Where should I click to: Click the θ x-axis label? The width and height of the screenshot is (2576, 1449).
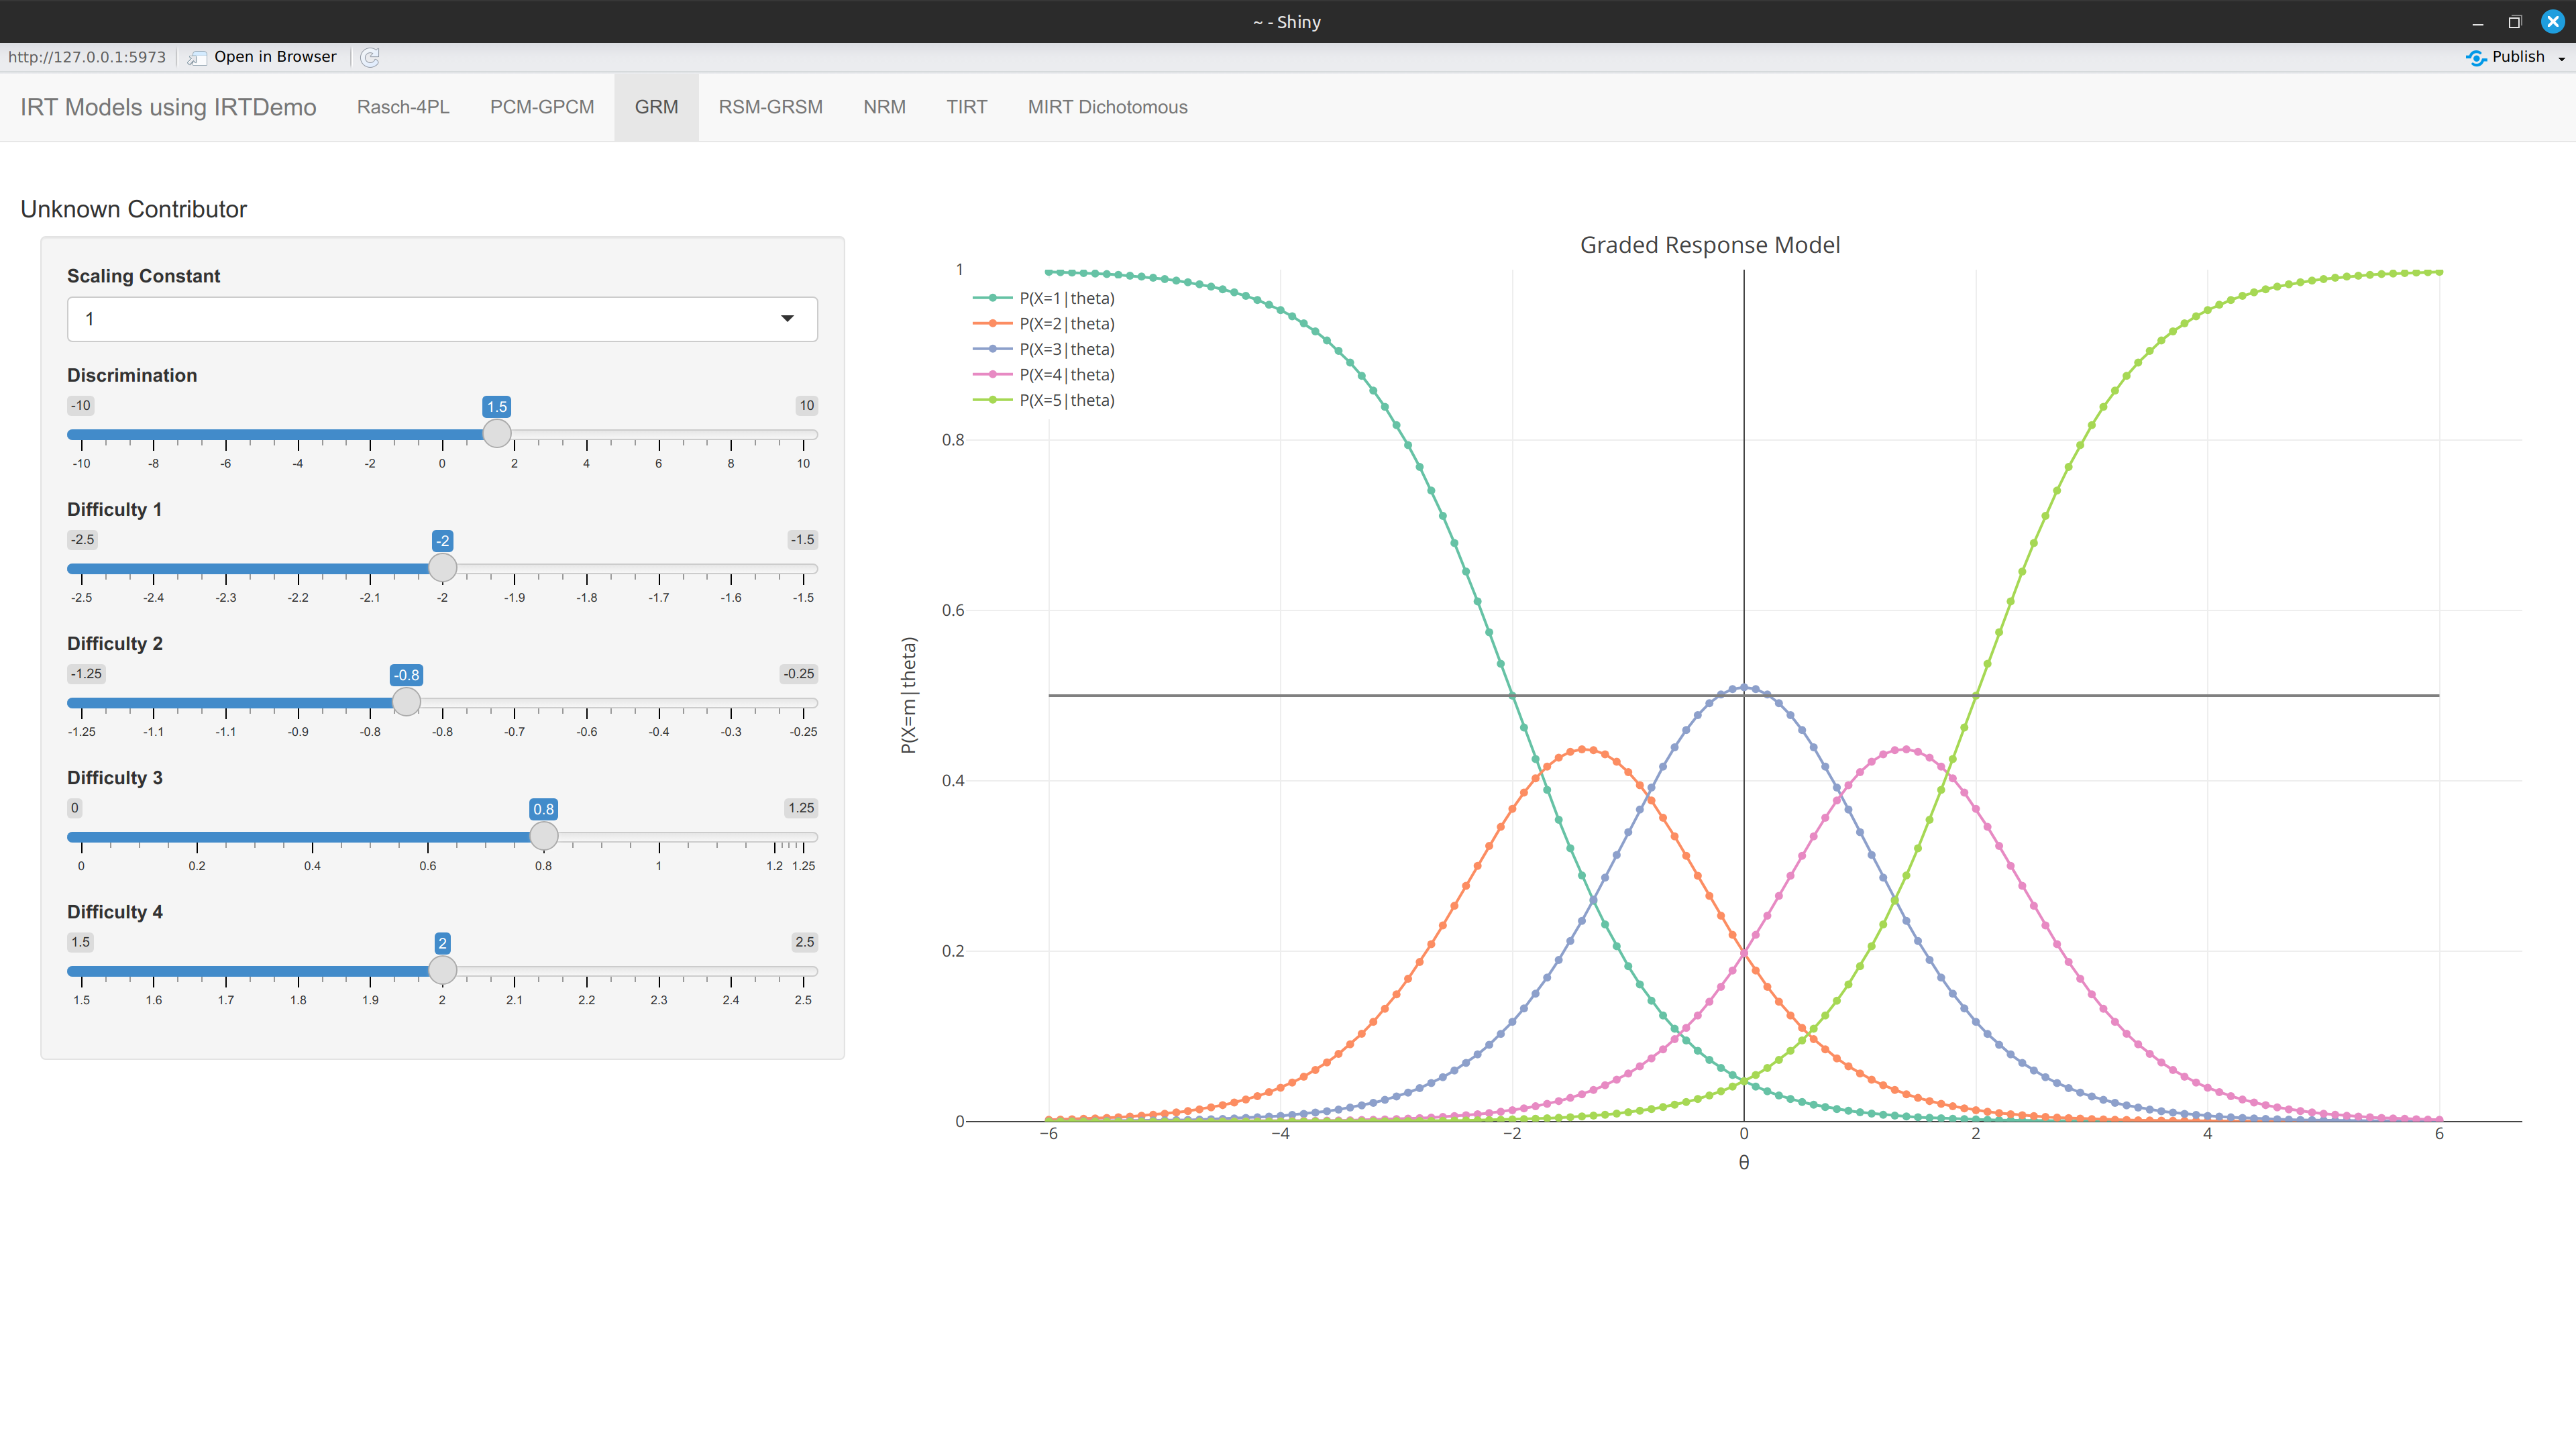tap(1744, 1162)
